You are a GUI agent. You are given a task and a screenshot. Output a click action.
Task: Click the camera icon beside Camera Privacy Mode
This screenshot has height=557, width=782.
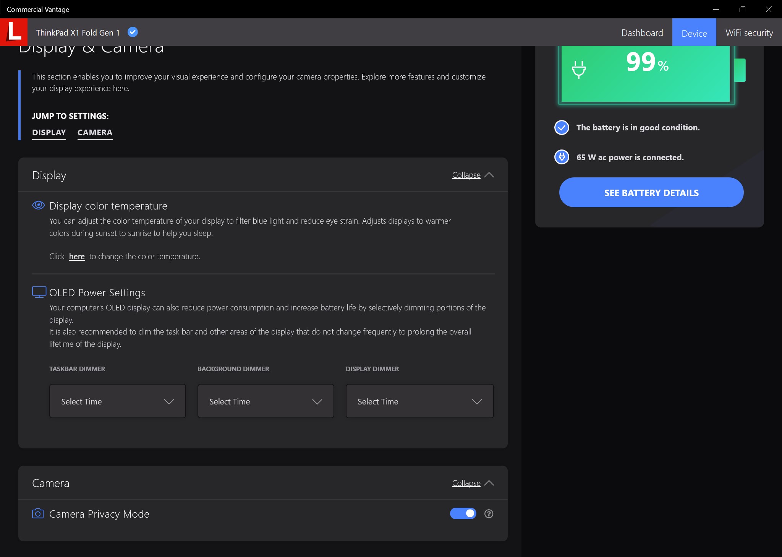[37, 513]
